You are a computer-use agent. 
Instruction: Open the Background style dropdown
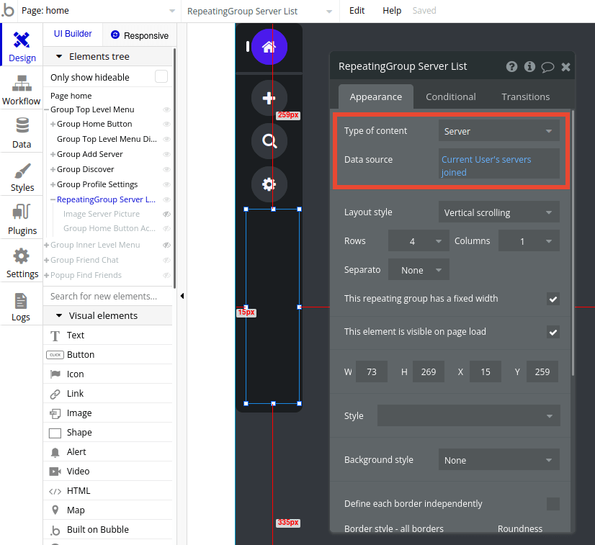coord(498,459)
